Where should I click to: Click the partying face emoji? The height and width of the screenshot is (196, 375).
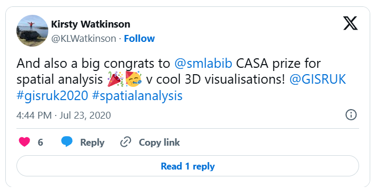pyautogui.click(x=133, y=79)
